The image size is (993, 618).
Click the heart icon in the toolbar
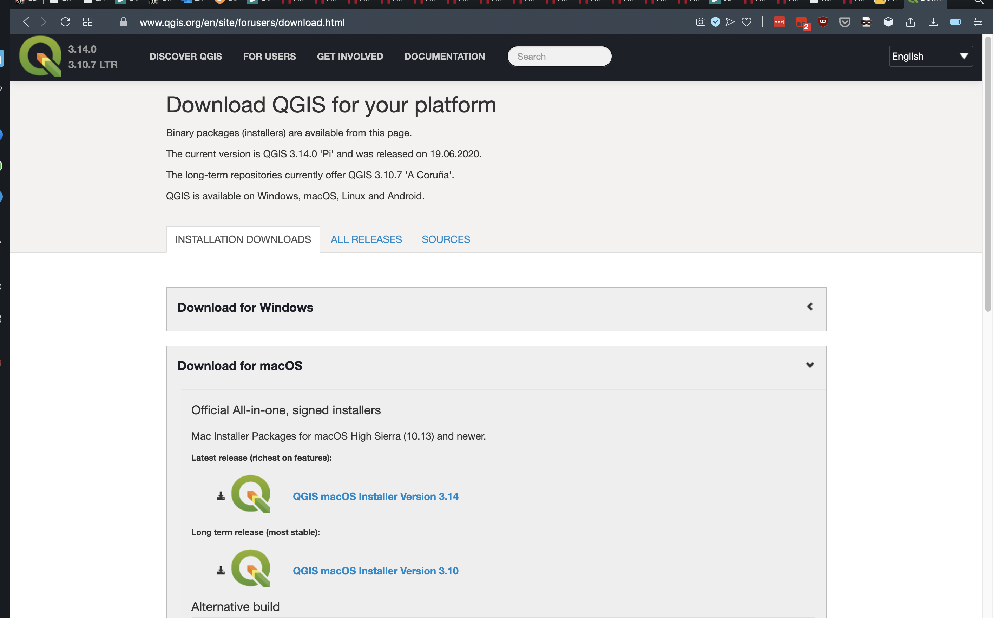tap(747, 22)
